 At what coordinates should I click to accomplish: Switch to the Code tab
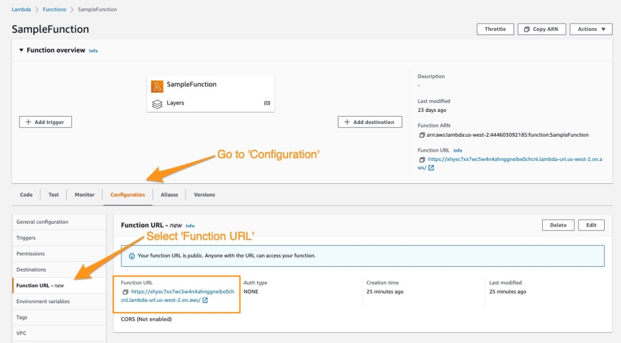pyautogui.click(x=26, y=195)
